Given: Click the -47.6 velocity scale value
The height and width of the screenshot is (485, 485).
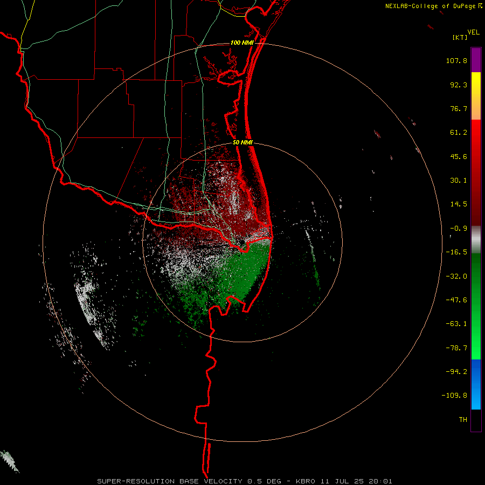Looking at the screenshot, I should click(x=456, y=300).
